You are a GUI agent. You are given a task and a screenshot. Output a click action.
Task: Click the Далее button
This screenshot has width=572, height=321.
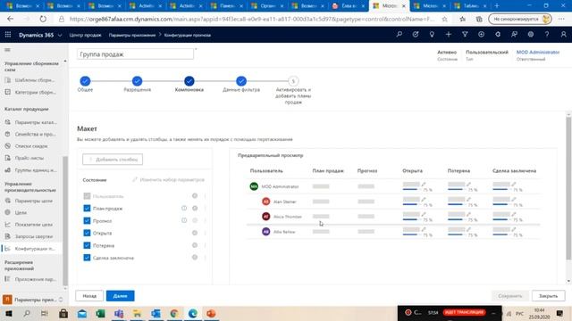coord(120,296)
